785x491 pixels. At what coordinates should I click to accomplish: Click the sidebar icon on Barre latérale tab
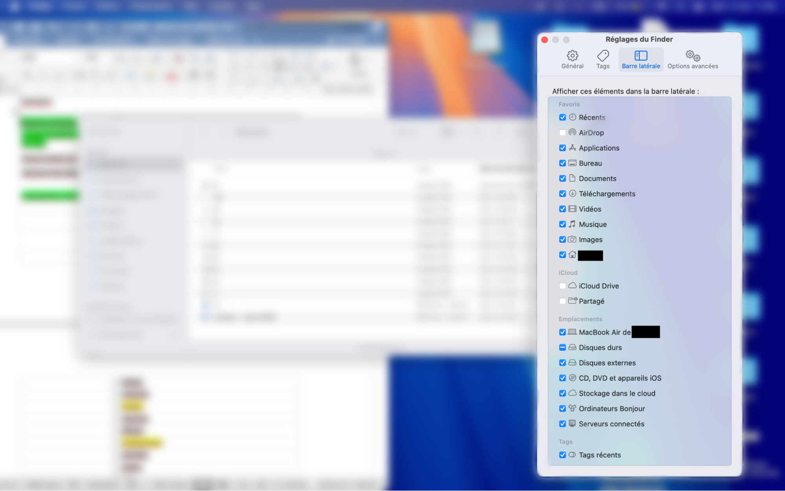click(x=640, y=55)
